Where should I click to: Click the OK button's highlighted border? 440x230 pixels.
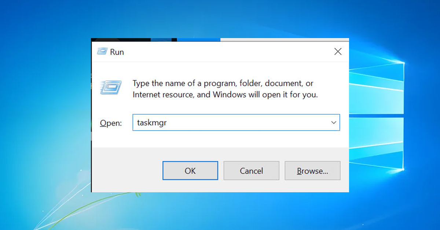coord(190,171)
